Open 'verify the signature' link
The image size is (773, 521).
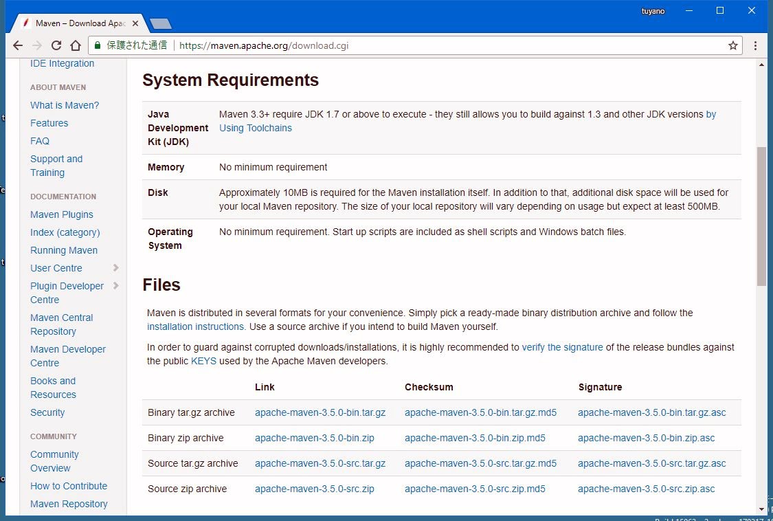click(x=562, y=347)
